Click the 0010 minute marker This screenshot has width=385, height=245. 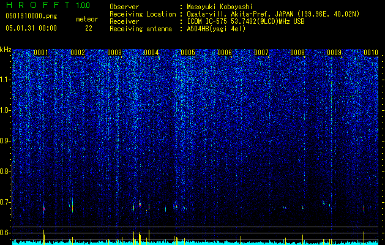371,53
